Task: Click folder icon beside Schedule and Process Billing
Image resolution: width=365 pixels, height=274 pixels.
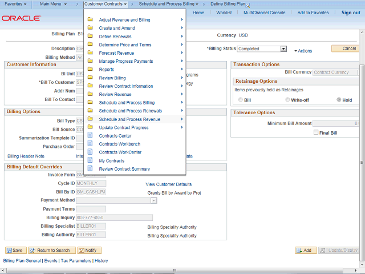Action: pyautogui.click(x=90, y=102)
